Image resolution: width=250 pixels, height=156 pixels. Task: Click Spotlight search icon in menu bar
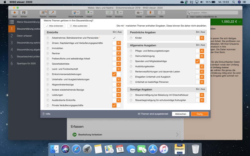coord(233,2)
